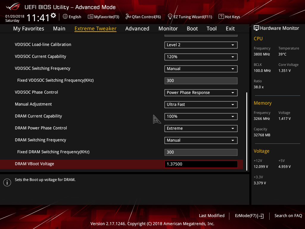Click the CPU frequency 3800 MHz value

262,54
